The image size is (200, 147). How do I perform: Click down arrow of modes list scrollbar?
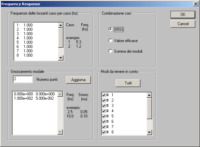pos(149,132)
